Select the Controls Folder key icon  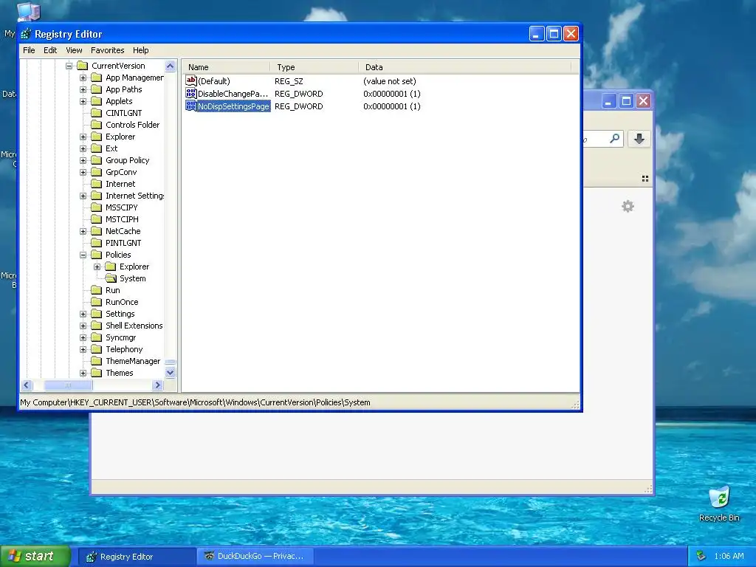click(x=97, y=124)
